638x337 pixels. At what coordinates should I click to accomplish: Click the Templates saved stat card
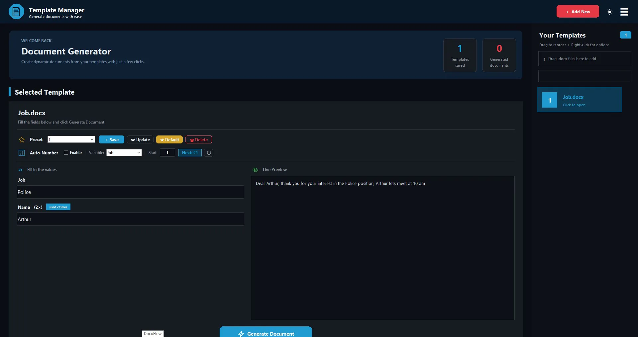460,55
